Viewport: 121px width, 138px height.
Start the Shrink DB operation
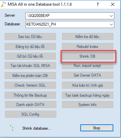tap(88, 56)
